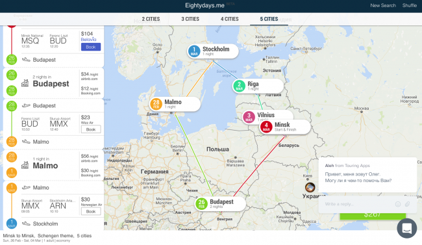Click Aleh's avatar photo in chat
422x245 pixels.
tap(310, 187)
